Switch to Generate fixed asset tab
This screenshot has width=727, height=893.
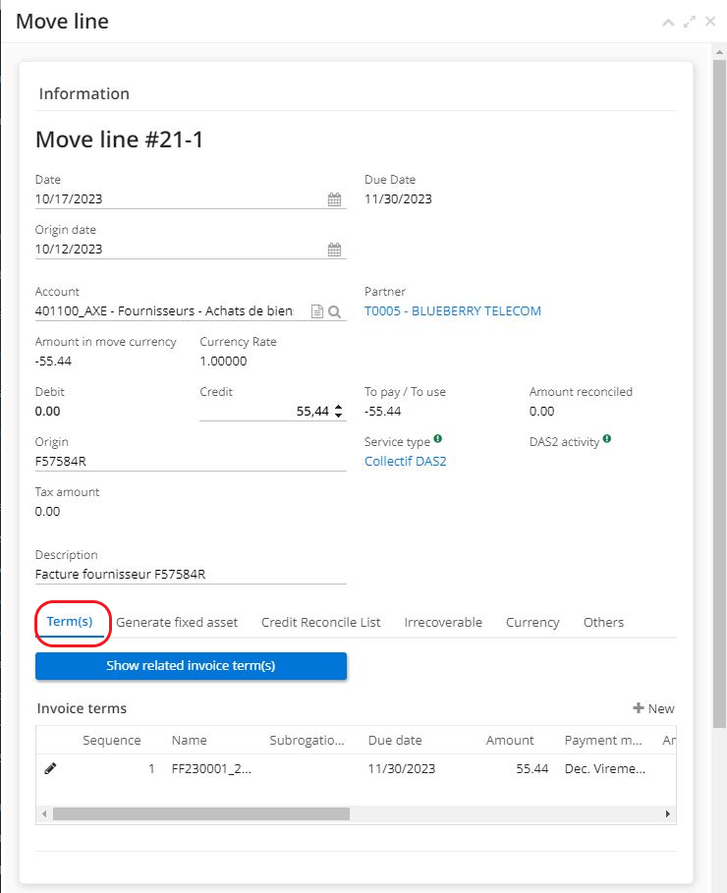pos(177,622)
